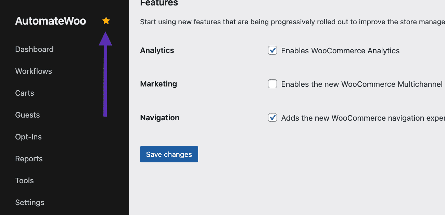
Task: Open Reports from the sidebar
Action: point(29,159)
